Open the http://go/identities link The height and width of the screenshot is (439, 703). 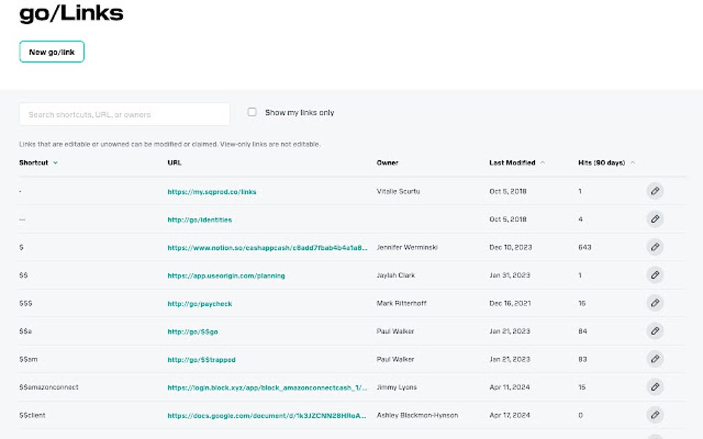pyautogui.click(x=200, y=219)
